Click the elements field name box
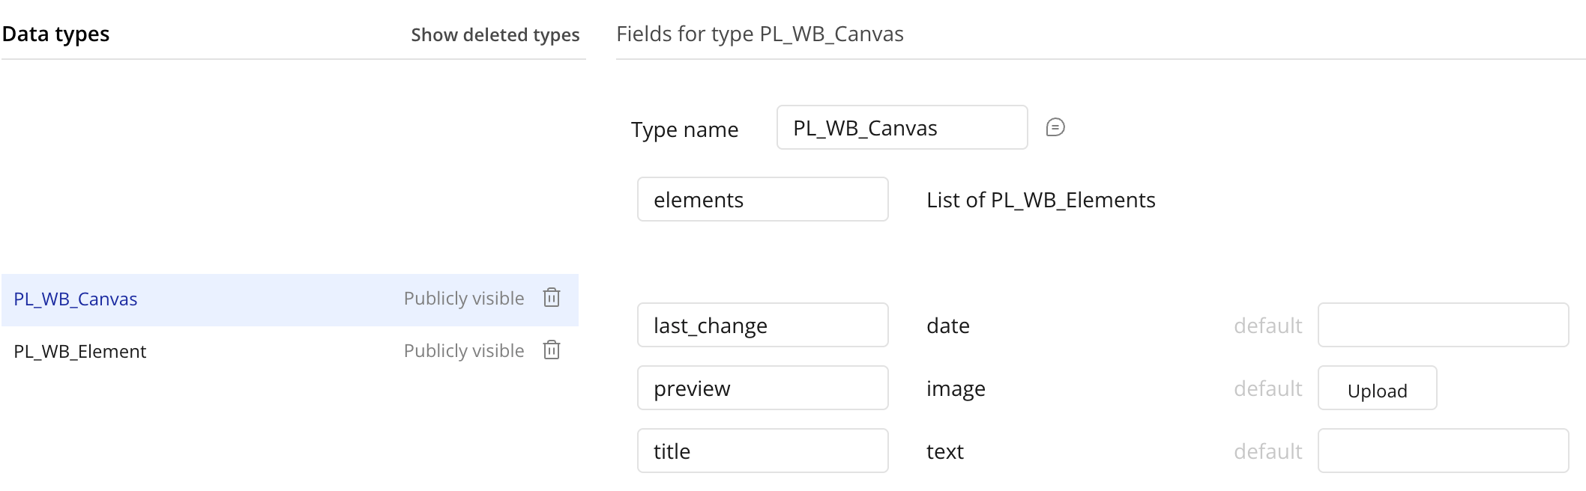The height and width of the screenshot is (491, 1586). tap(763, 199)
